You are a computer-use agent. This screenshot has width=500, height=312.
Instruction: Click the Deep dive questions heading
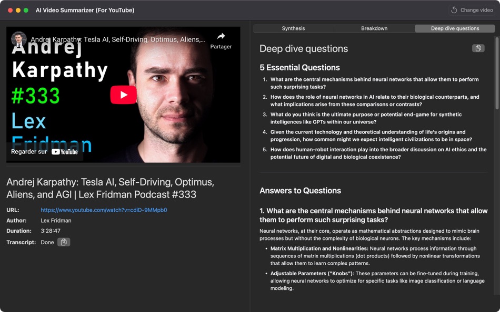point(304,49)
